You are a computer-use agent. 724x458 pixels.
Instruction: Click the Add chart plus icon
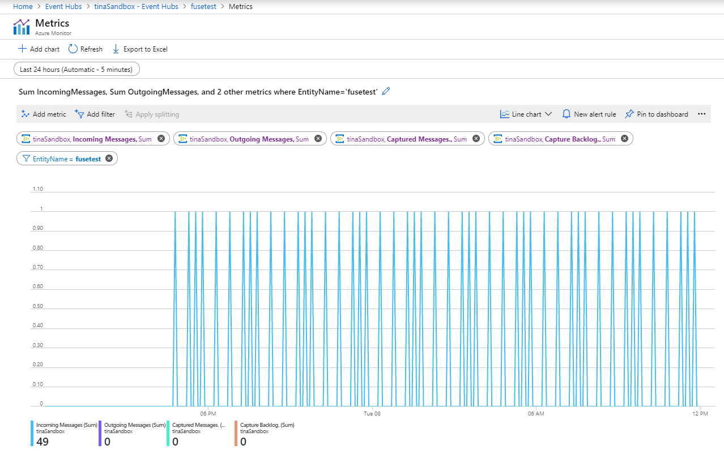click(x=22, y=49)
